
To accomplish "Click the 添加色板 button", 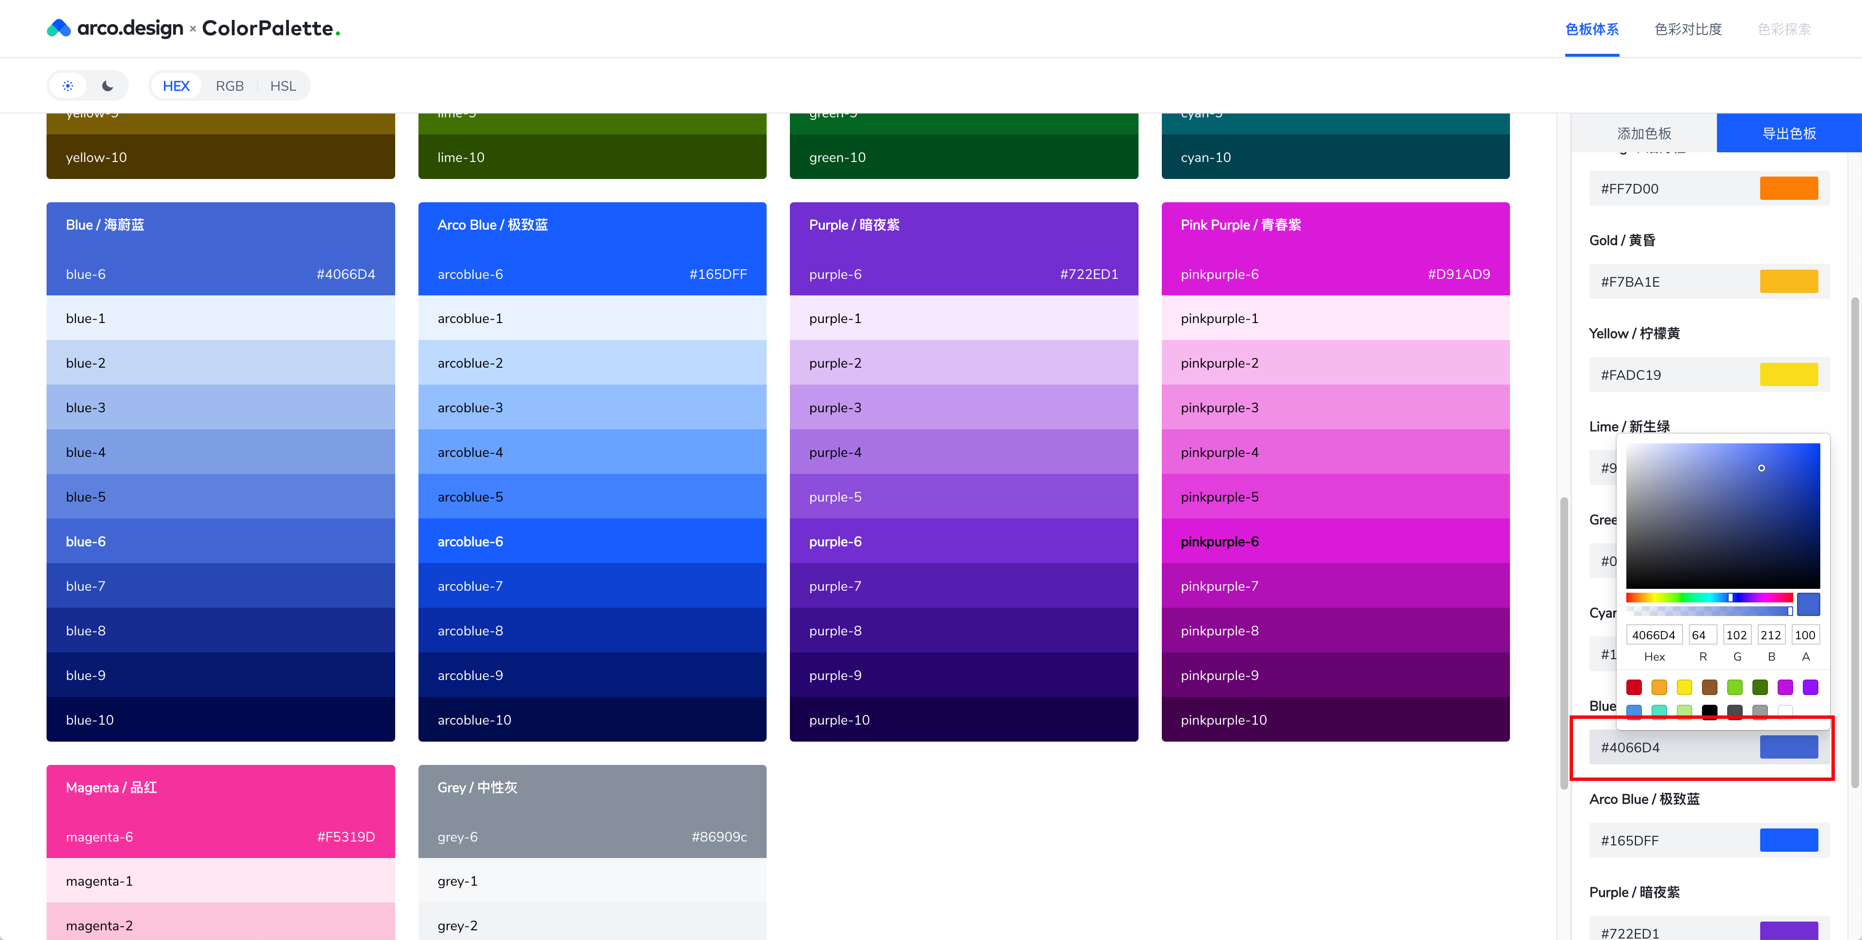I will [x=1644, y=133].
